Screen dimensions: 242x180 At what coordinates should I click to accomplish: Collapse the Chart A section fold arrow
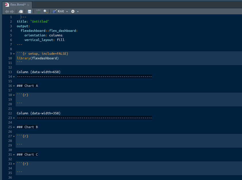pos(14,86)
